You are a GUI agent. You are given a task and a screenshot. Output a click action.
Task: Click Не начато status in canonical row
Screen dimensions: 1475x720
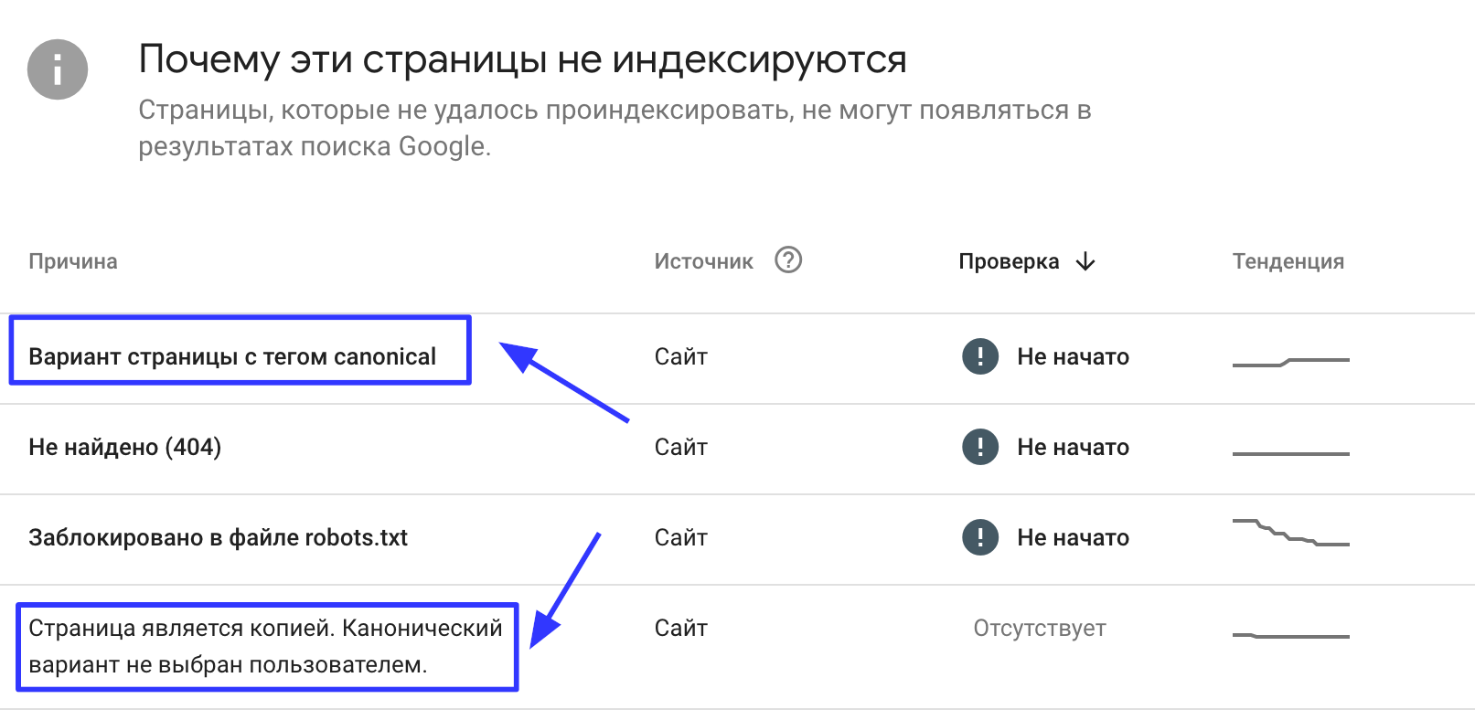[1074, 356]
